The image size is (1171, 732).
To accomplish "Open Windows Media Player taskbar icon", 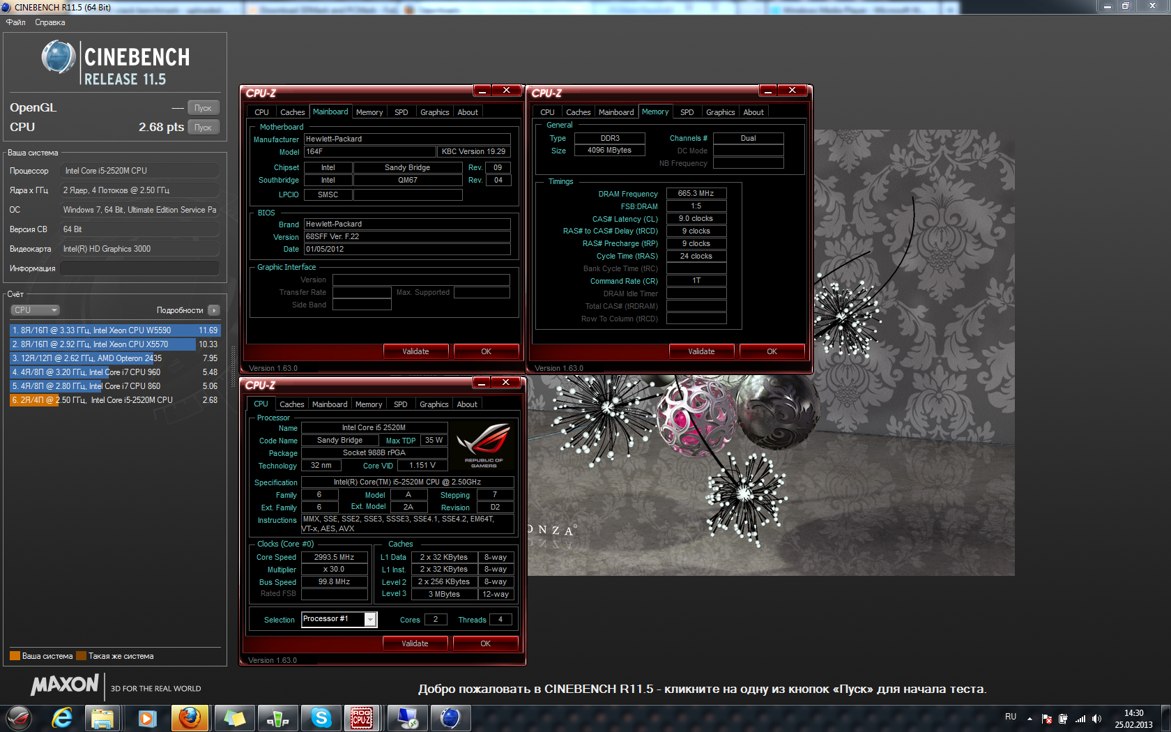I will click(147, 718).
